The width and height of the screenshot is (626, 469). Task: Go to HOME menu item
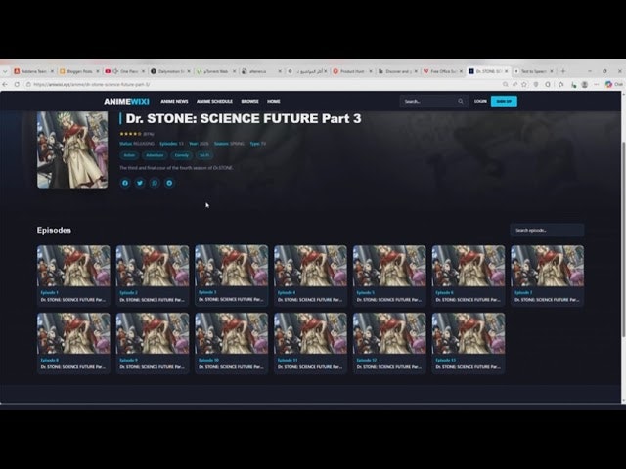(x=274, y=102)
